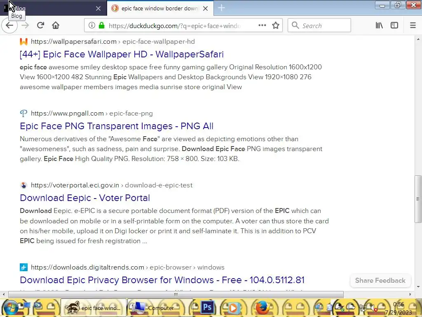
Task: Click the Digital Trends site favicon
Action: [23, 267]
